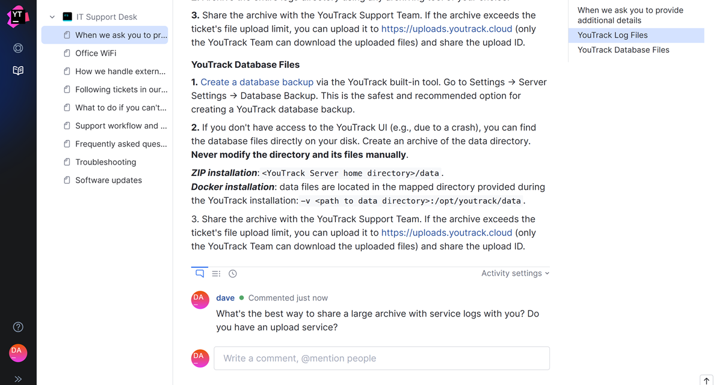The width and height of the screenshot is (722, 385).
Task: Click the Help question mark icon
Action: tap(18, 327)
